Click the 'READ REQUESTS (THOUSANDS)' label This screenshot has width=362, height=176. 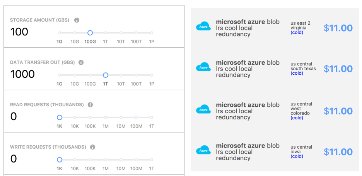(47, 105)
